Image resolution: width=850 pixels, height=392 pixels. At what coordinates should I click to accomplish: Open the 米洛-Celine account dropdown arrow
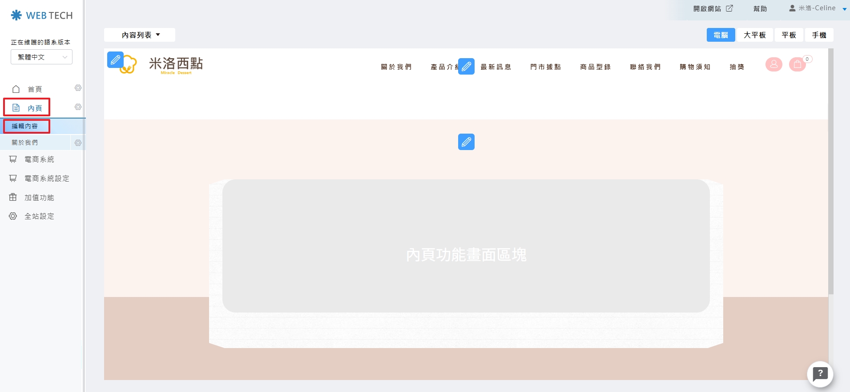pos(844,9)
